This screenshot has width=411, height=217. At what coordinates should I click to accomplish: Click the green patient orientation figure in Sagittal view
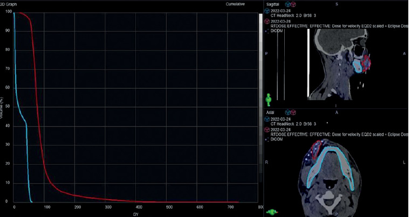(x=269, y=99)
